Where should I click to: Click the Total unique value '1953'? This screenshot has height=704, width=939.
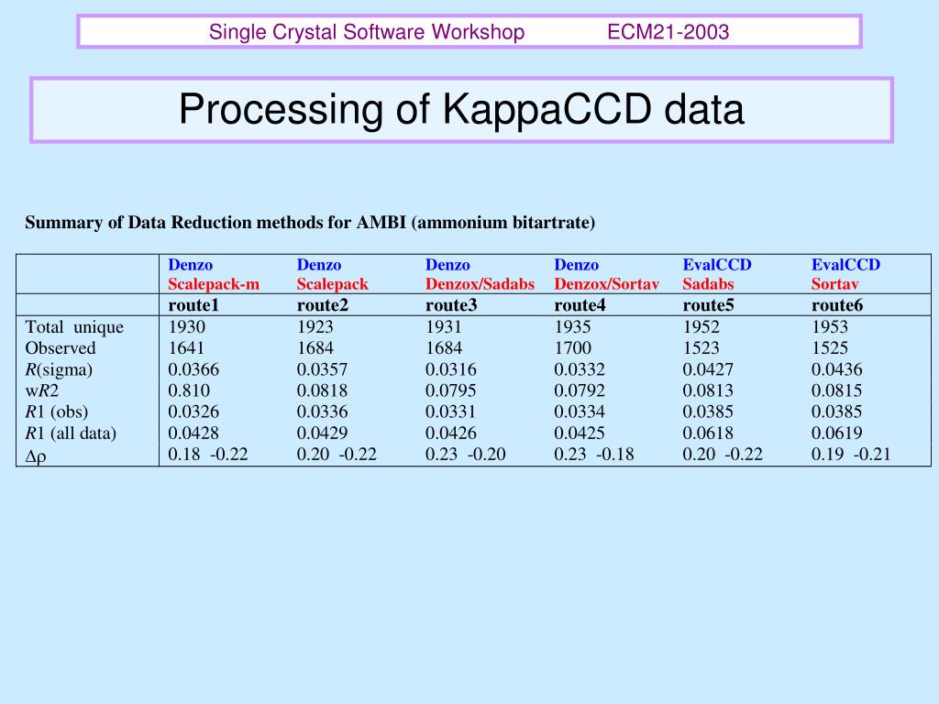[830, 327]
